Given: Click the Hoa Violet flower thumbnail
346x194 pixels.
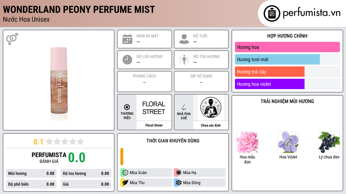Looking at the screenshot, I should 288,142.
